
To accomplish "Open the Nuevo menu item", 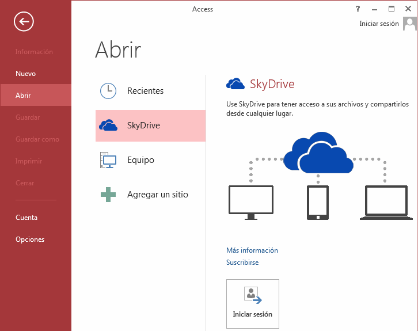I will pos(26,74).
